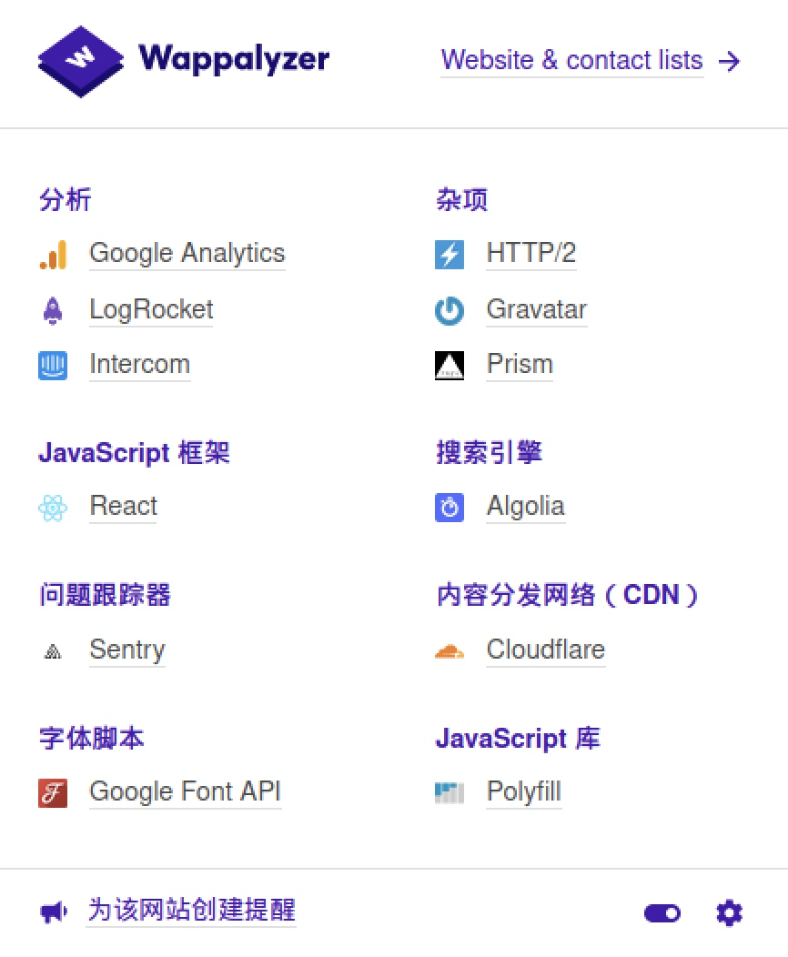The image size is (788, 957).
Task: Open the 为该网站创建提醒 link
Action: [x=191, y=910]
